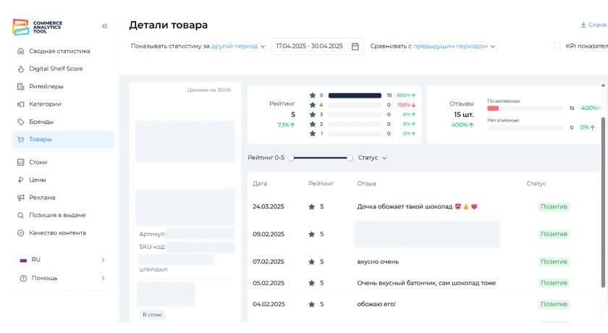
Task: Open Позиция в выдаче section
Action: 63,215
